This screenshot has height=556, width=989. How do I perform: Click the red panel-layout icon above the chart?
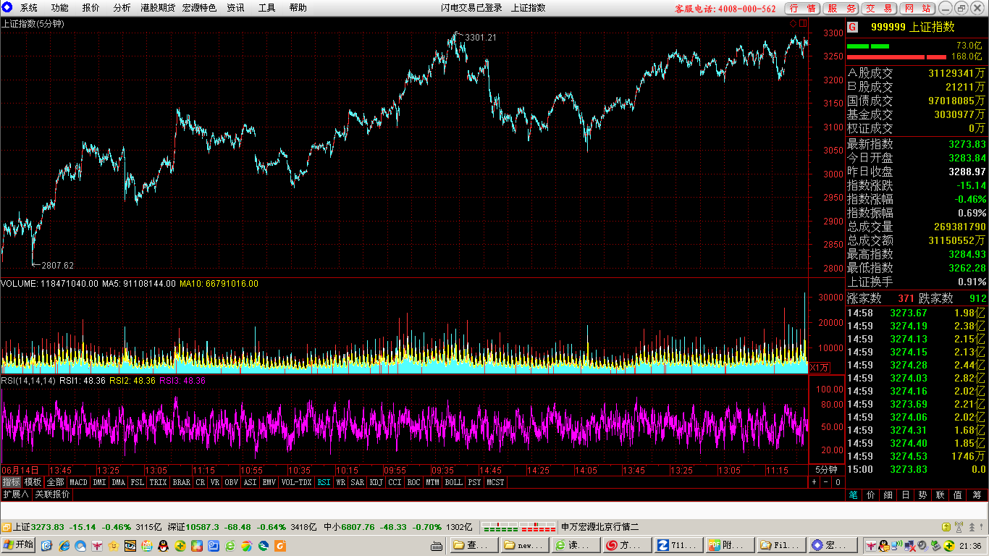pyautogui.click(x=803, y=23)
